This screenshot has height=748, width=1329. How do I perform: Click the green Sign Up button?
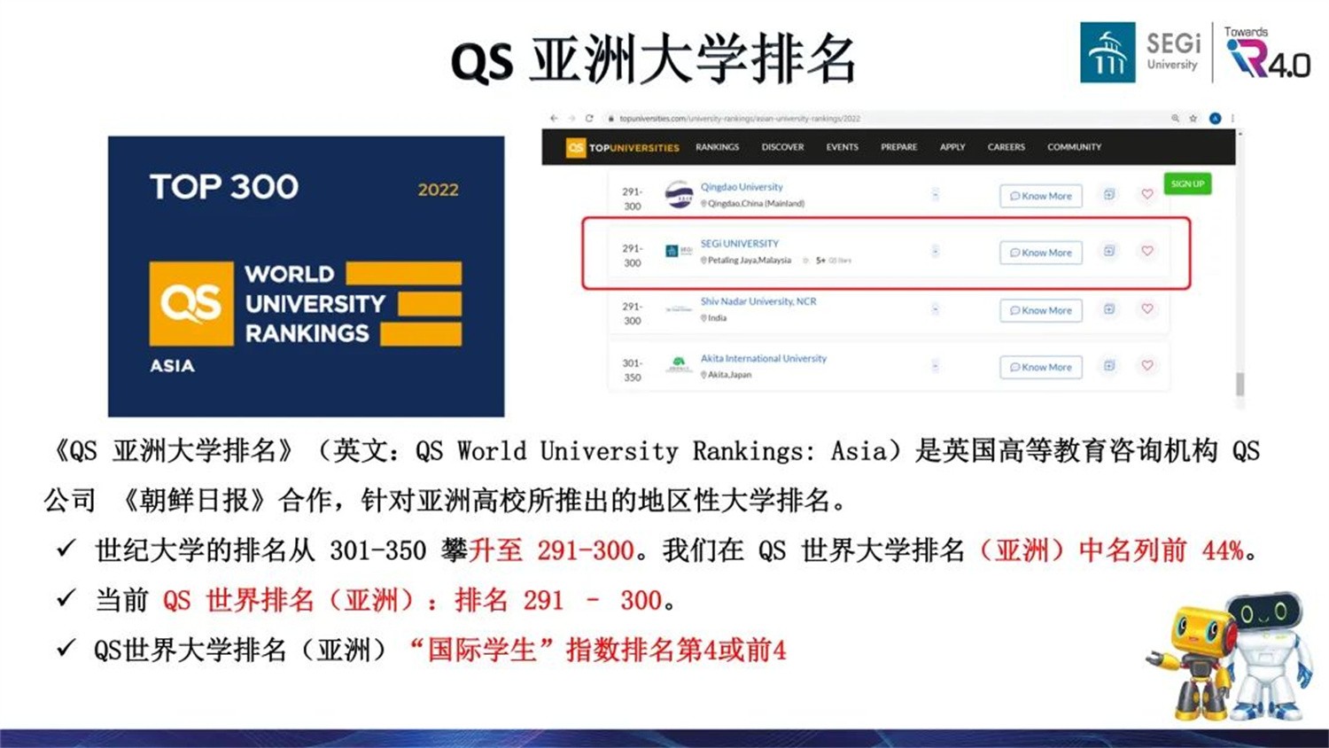coord(1187,184)
